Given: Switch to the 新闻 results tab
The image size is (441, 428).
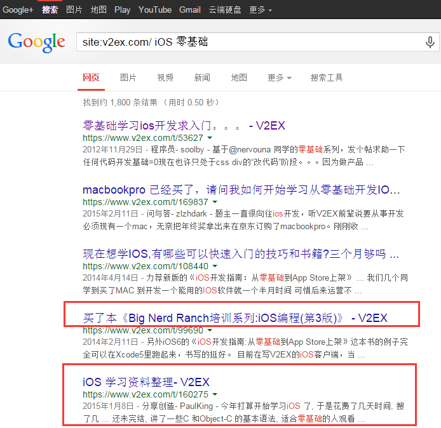Looking at the screenshot, I should tap(202, 77).
